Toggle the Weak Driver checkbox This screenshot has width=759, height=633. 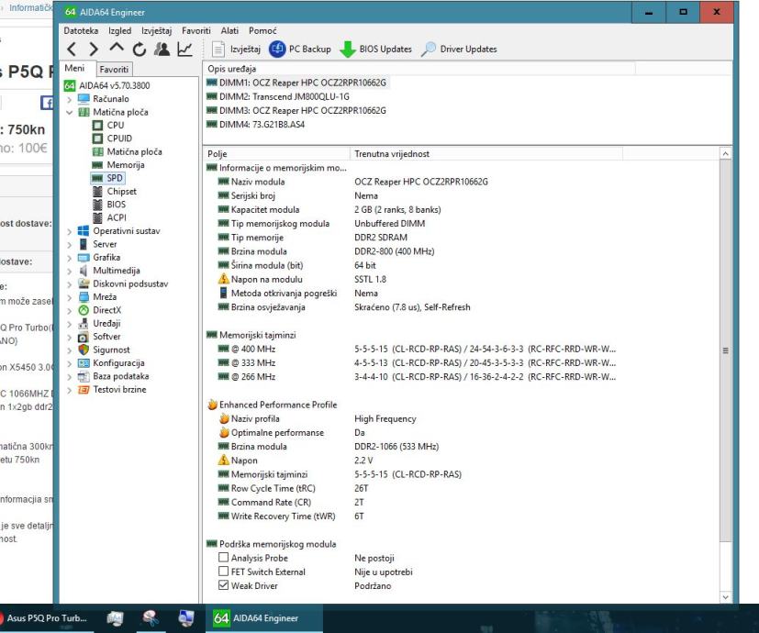coord(223,585)
